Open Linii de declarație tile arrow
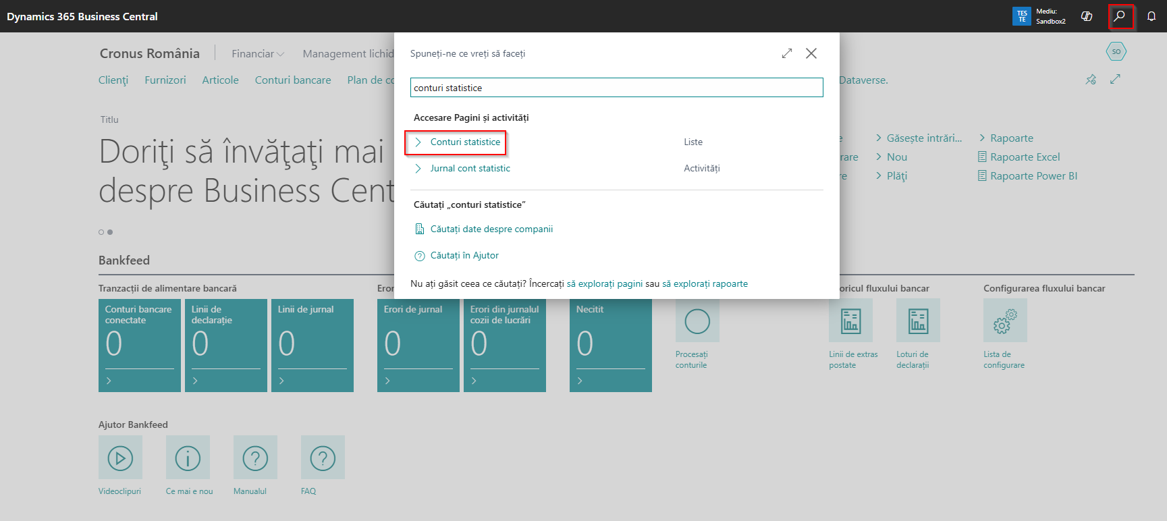This screenshot has height=521, width=1167. (195, 381)
